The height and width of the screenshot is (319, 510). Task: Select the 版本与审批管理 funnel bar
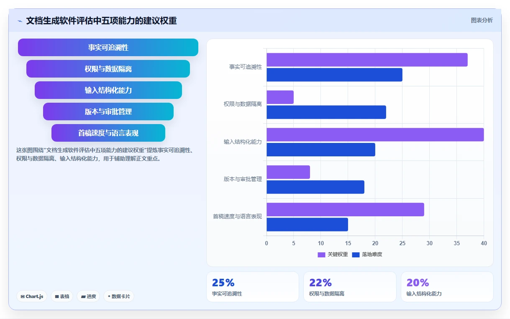click(108, 112)
